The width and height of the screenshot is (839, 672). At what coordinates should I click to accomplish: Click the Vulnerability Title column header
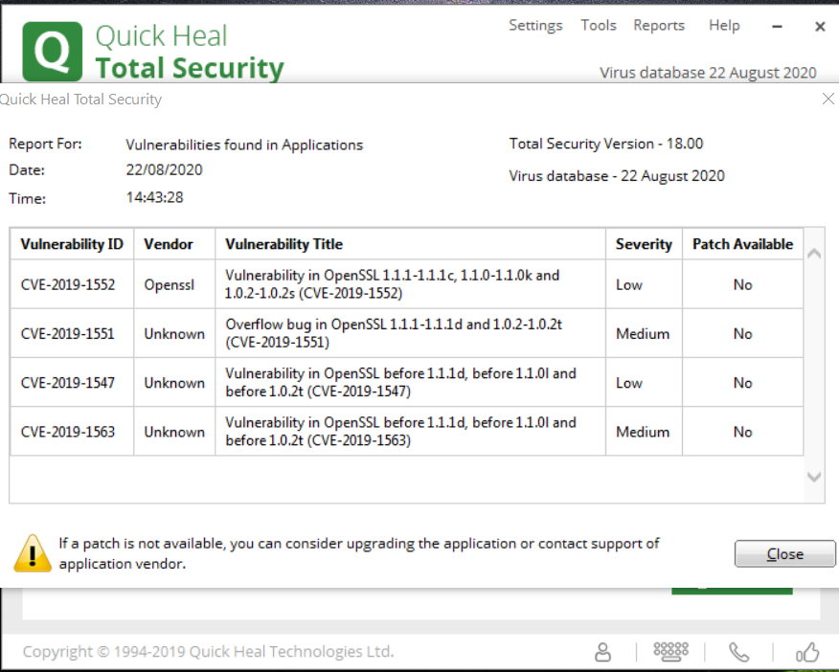[x=411, y=244]
